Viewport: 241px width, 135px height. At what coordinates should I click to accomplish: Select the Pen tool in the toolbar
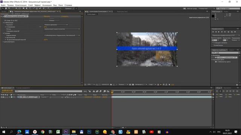click(x=27, y=8)
